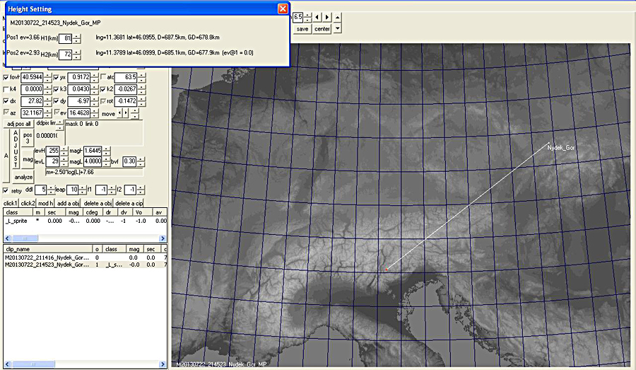Adjust the H2(km) height spinner

[x=76, y=54]
